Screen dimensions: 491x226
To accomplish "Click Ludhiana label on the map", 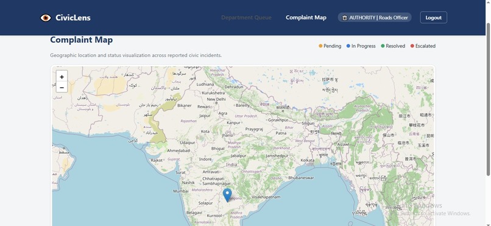I will [x=205, y=84].
